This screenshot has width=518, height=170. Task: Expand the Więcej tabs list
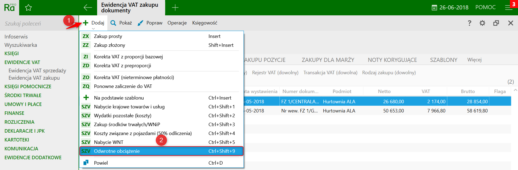(474, 60)
